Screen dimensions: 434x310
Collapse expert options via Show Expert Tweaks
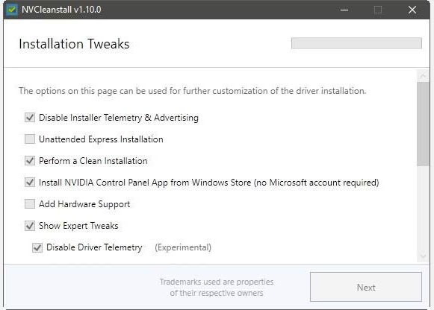coord(30,226)
